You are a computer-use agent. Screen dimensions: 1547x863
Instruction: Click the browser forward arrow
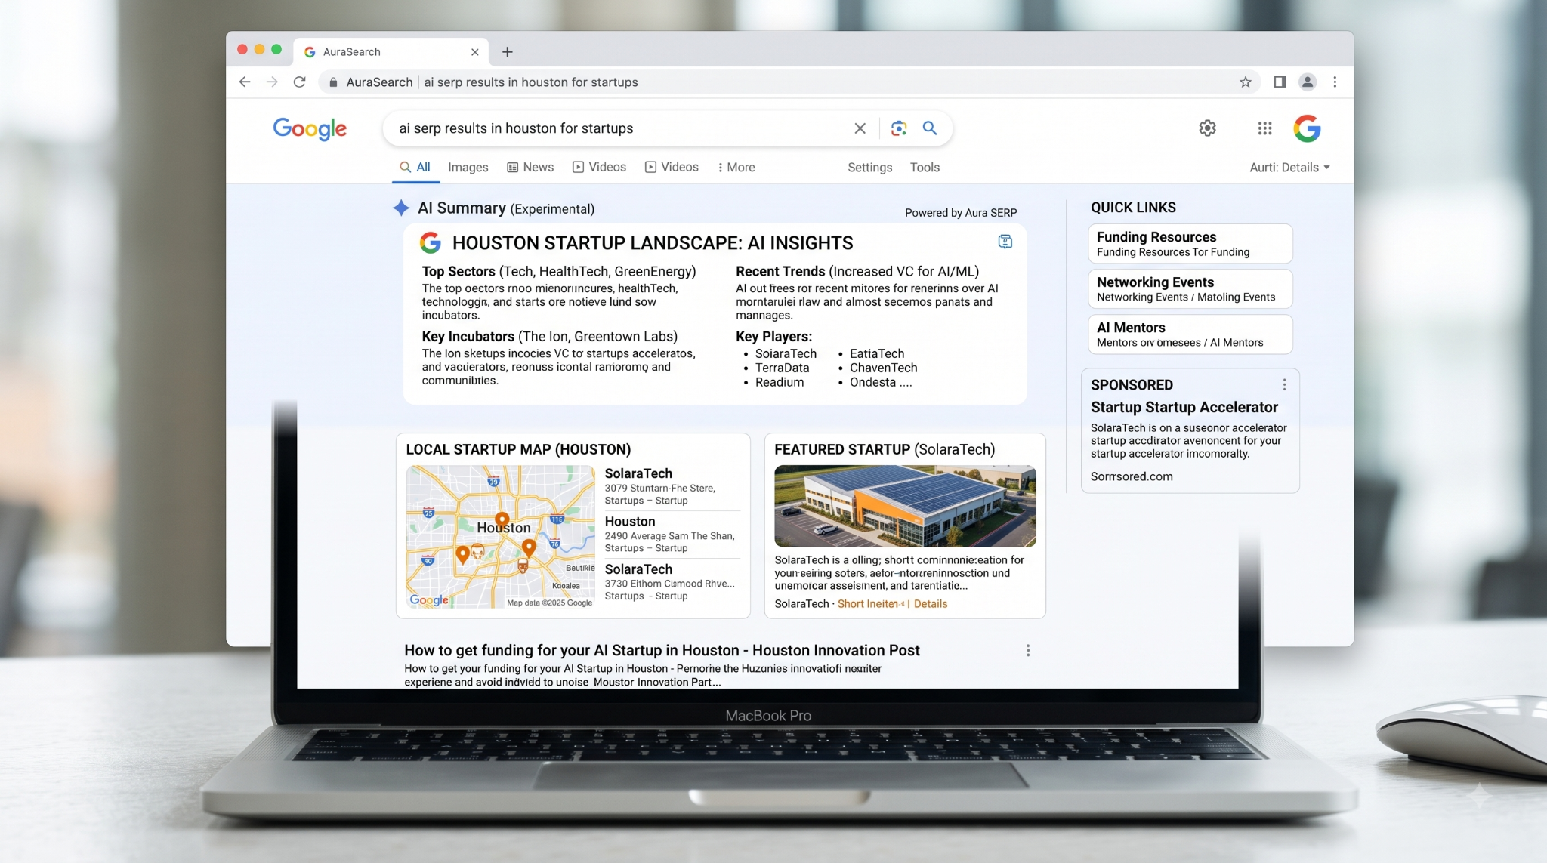pos(272,82)
